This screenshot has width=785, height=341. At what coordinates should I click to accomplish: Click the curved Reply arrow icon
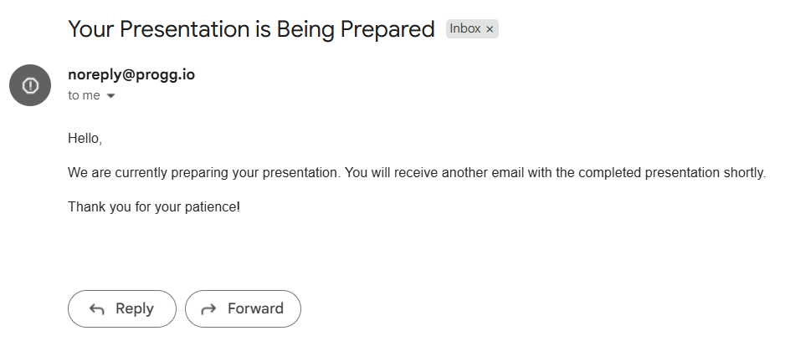96,309
